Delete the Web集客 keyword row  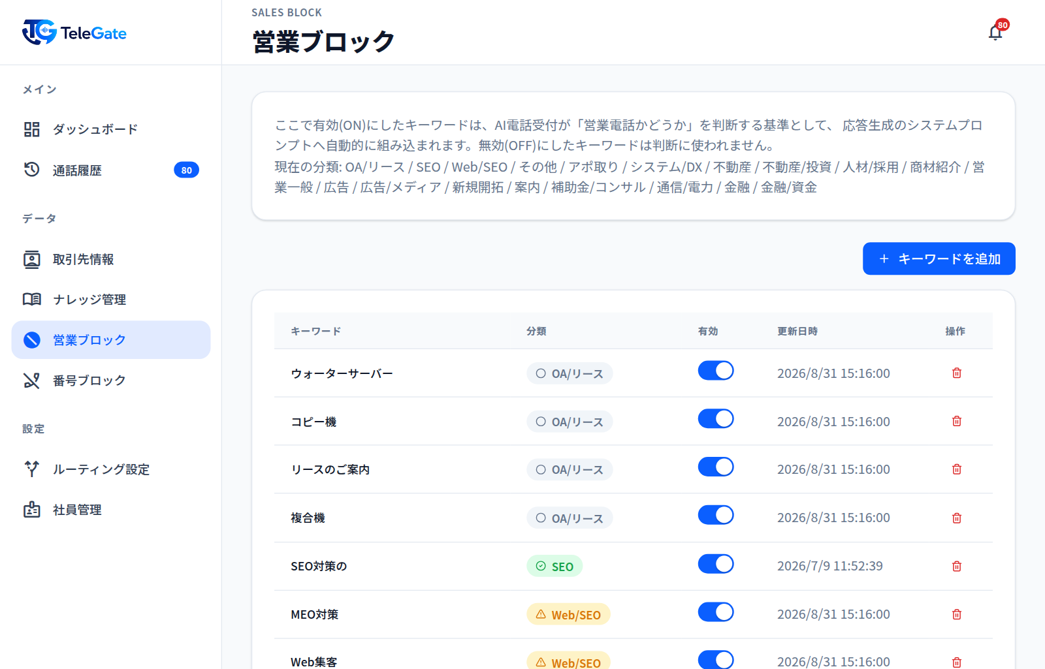click(x=957, y=662)
